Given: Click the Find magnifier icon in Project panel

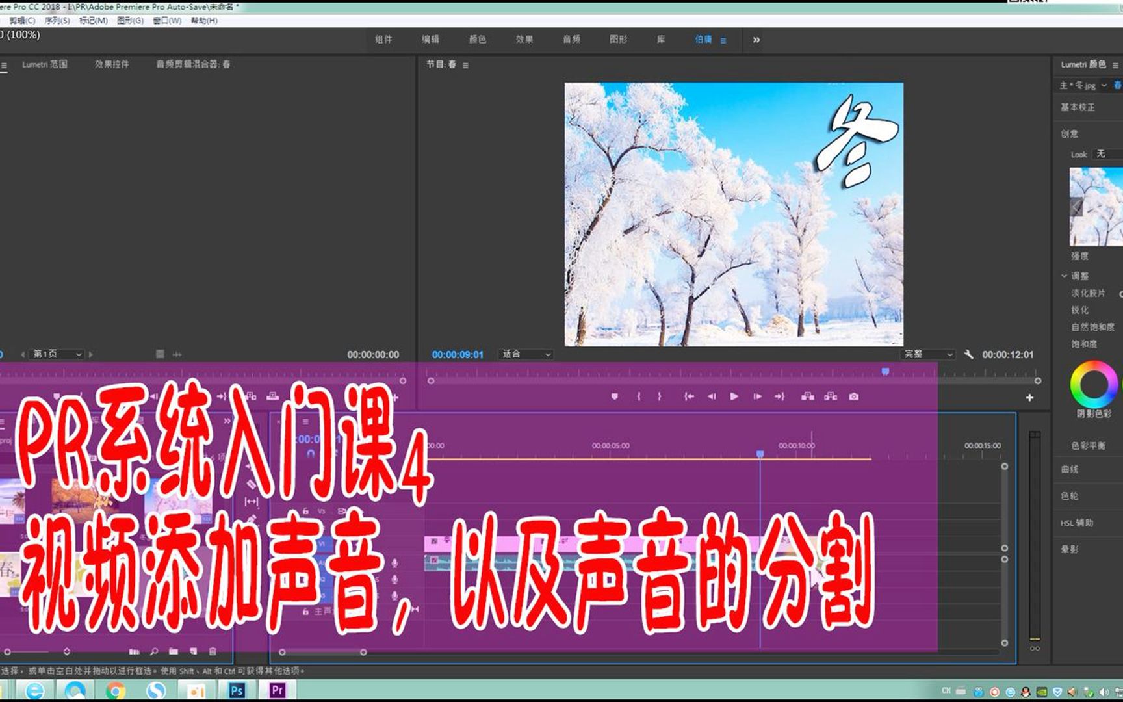Looking at the screenshot, I should [154, 651].
